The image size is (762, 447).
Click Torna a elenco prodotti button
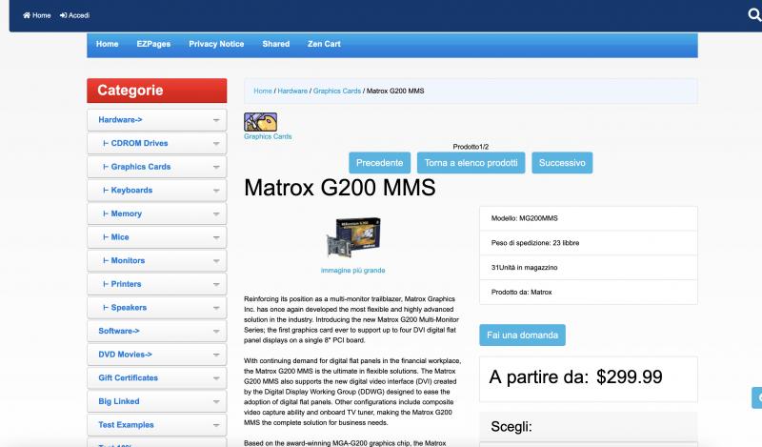pos(471,162)
